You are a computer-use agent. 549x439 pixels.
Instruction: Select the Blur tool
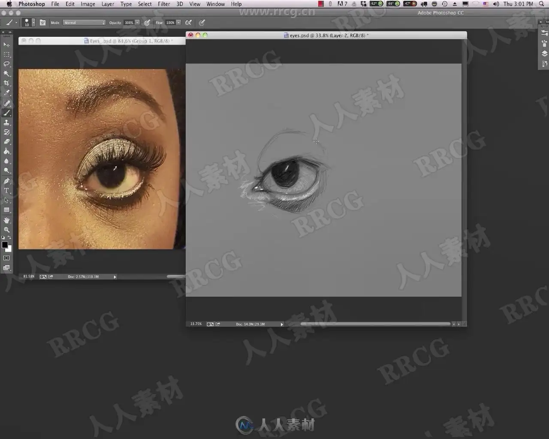pos(6,161)
